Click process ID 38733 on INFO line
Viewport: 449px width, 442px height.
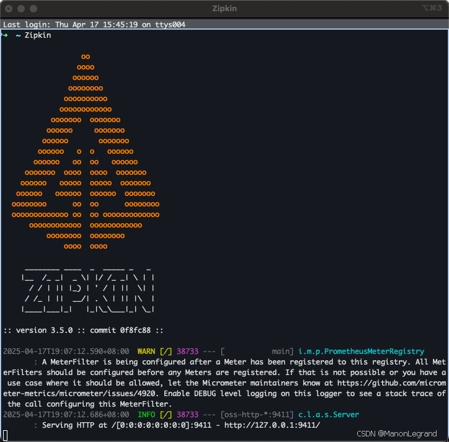pyautogui.click(x=187, y=415)
